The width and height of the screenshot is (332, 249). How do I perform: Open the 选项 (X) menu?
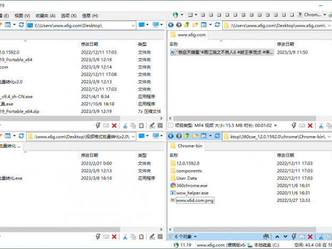click(68, 16)
